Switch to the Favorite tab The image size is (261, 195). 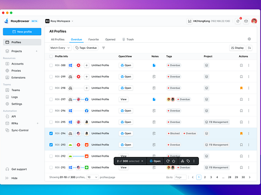click(x=94, y=40)
